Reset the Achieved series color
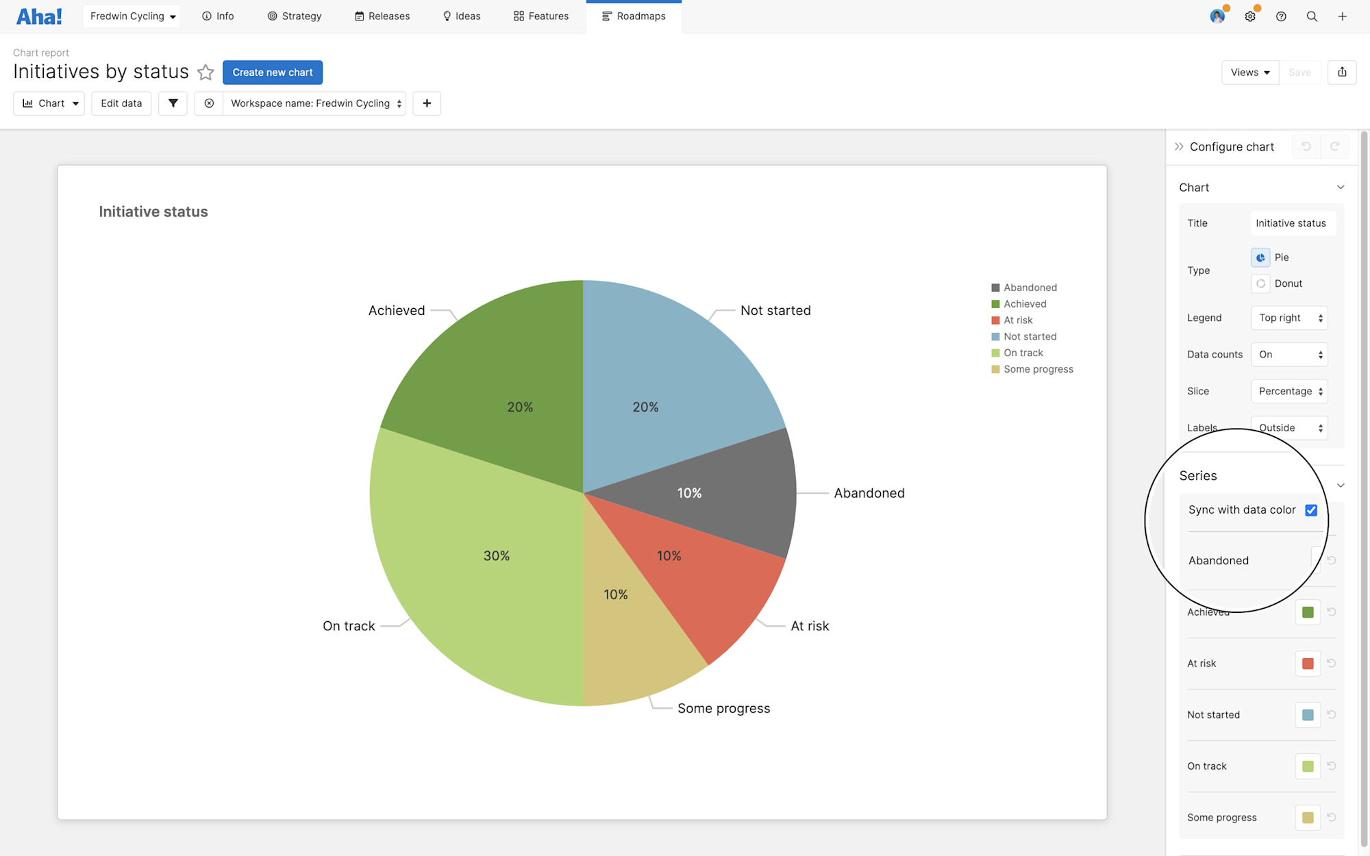This screenshot has height=856, width=1370. tap(1331, 612)
